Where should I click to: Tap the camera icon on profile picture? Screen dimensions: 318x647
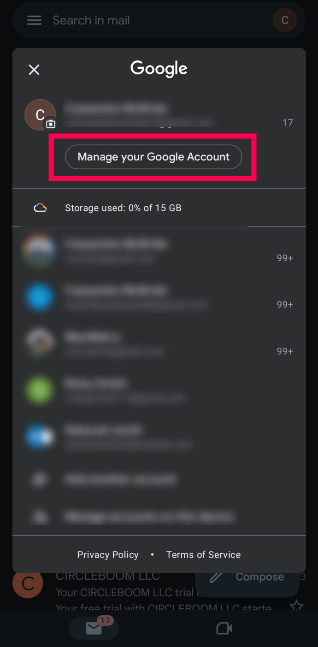[x=50, y=124]
